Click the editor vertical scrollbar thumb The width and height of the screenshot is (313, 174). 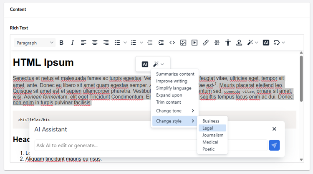click(x=301, y=79)
